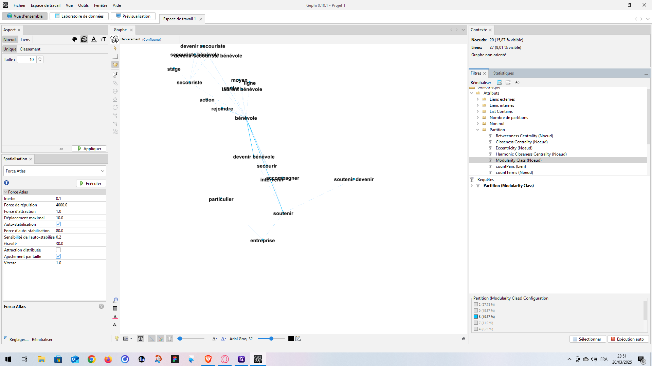
Task: Expand Partition (Modularity Class) query
Action: (x=472, y=186)
